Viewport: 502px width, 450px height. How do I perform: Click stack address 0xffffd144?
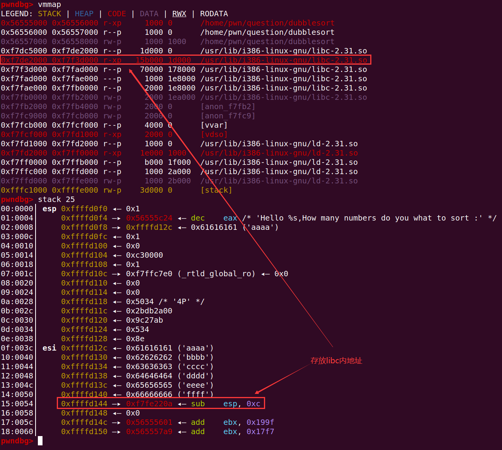point(84,404)
